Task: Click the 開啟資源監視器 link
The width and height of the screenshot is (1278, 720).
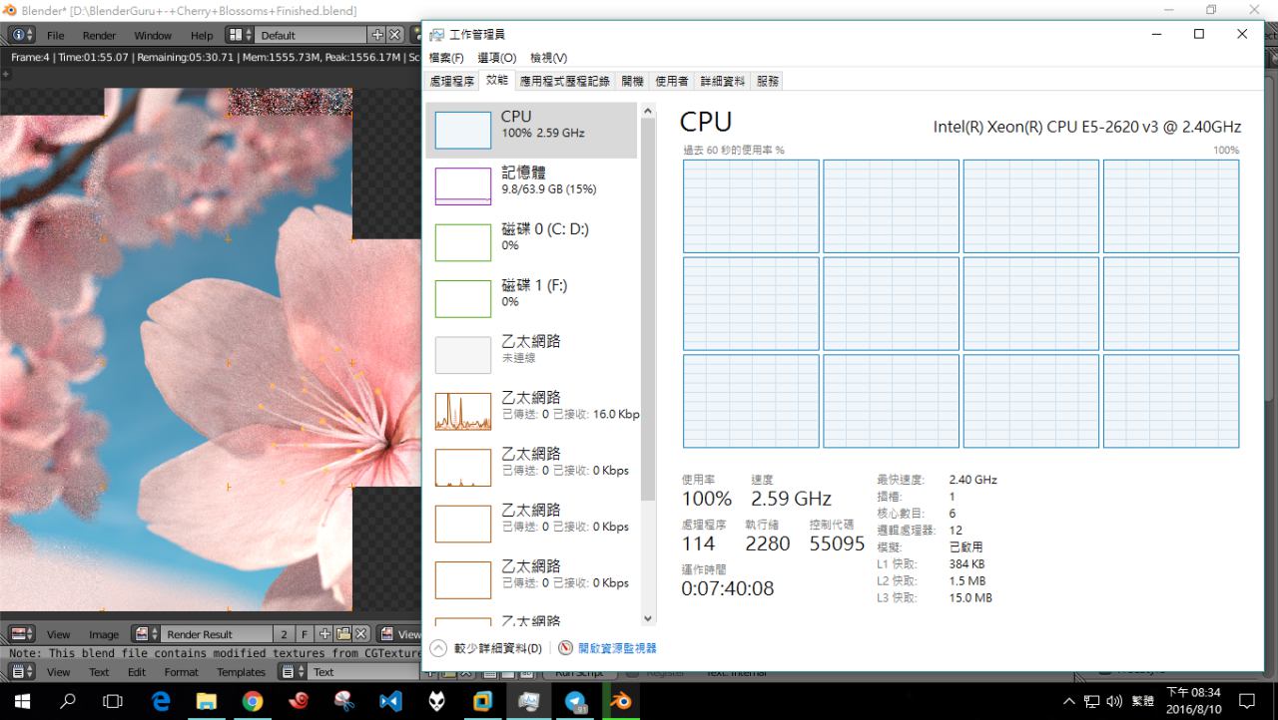Action: pos(617,648)
